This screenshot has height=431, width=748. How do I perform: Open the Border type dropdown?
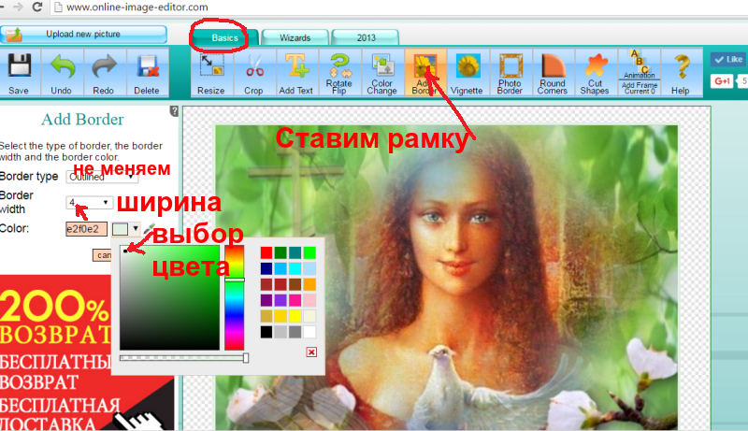(102, 177)
